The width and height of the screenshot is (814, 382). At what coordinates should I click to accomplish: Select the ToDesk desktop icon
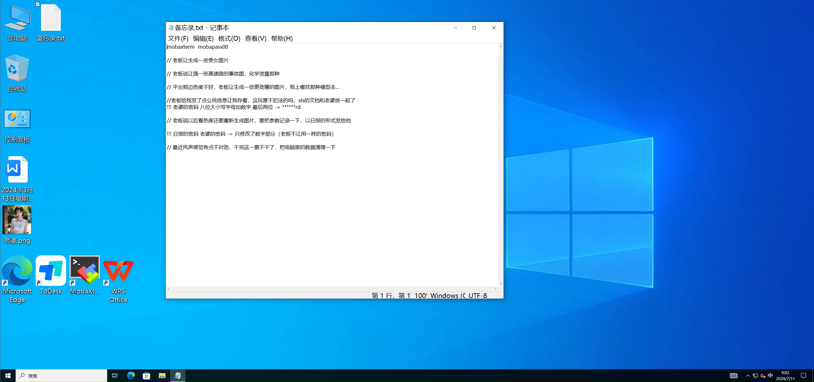click(x=51, y=271)
